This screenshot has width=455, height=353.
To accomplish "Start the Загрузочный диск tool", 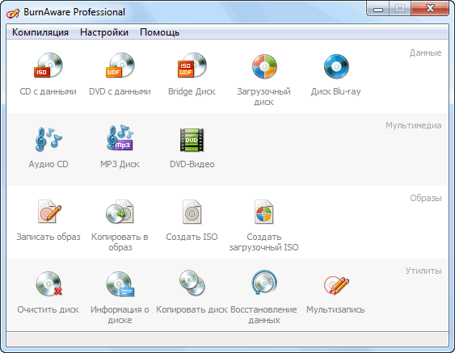I will pyautogui.click(x=264, y=66).
